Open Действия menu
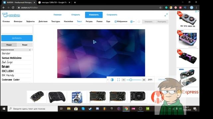The width and height of the screenshot is (213, 119). pyautogui.click(x=43, y=21)
